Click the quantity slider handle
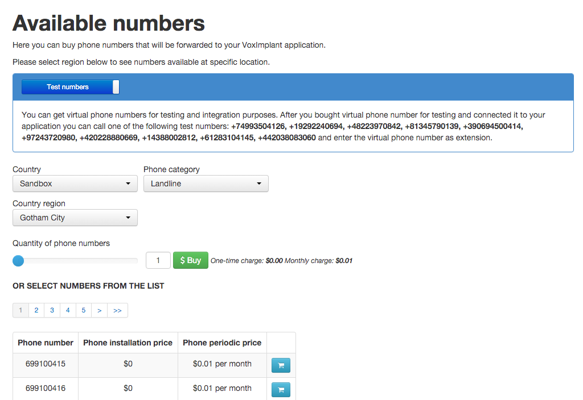Image resolution: width=583 pixels, height=400 pixels. (x=18, y=261)
